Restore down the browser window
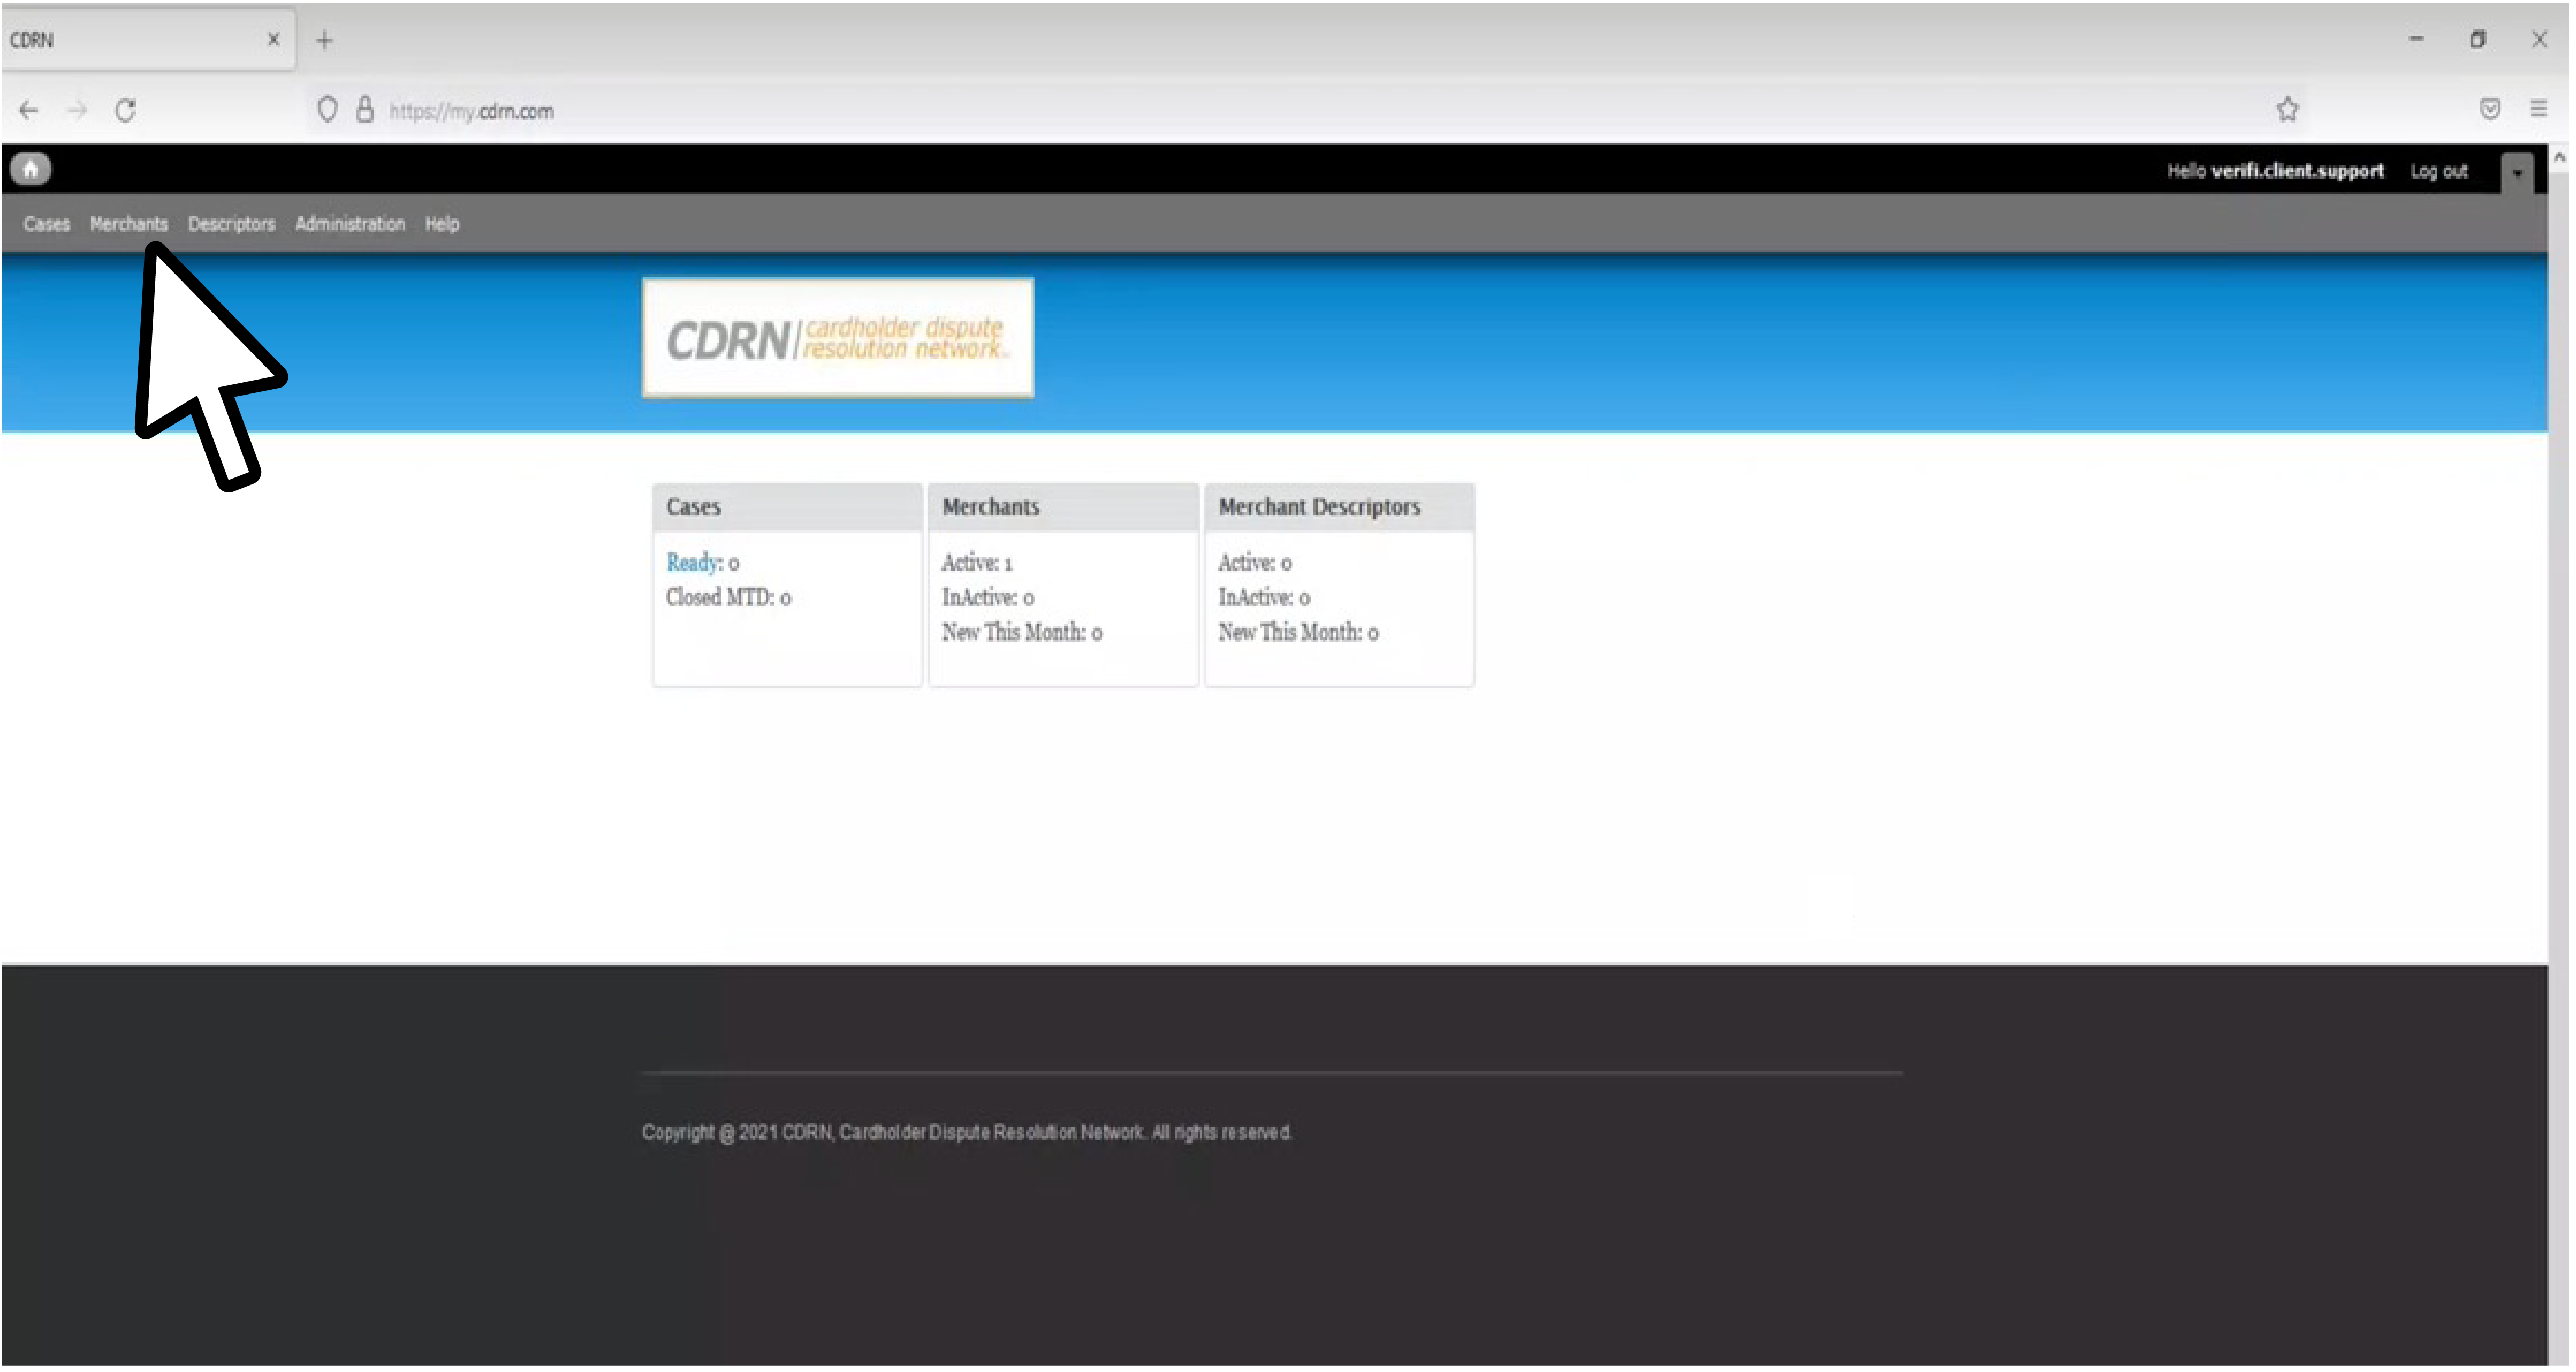 pos(2477,39)
